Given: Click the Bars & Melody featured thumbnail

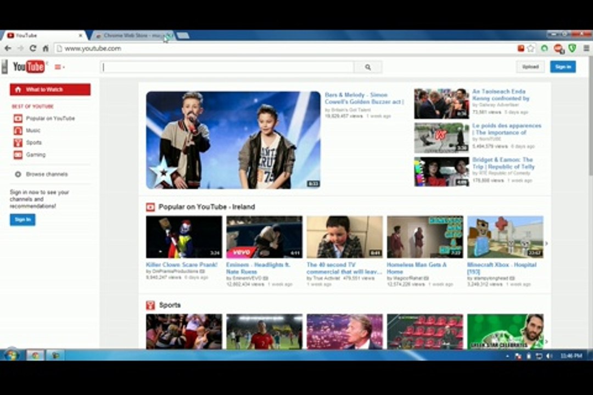Looking at the screenshot, I should tap(233, 140).
